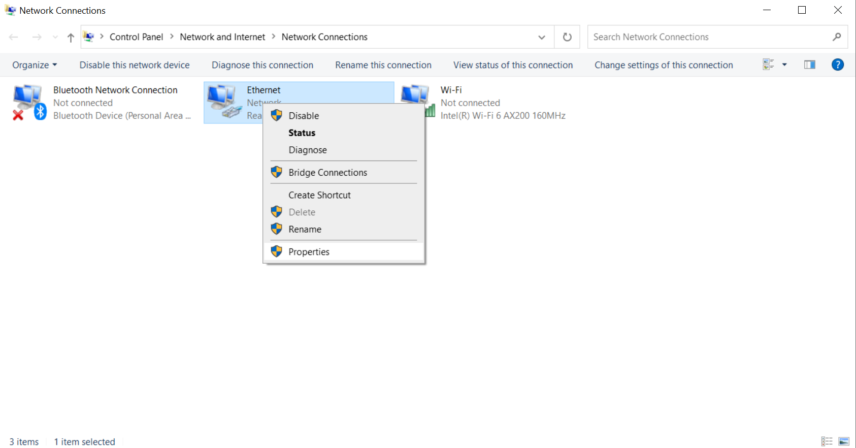856x448 pixels.
Task: Click the refresh address bar icon
Action: (x=567, y=37)
